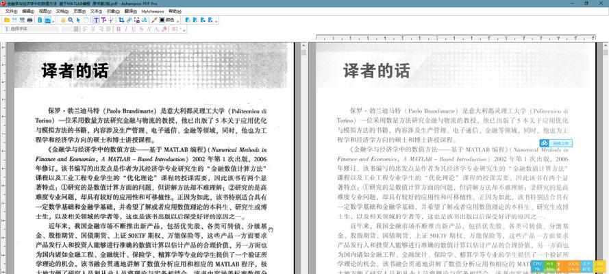Image resolution: width=609 pixels, height=274 pixels.
Task: Click the right pane scroll-up arrow
Action: (x=606, y=45)
